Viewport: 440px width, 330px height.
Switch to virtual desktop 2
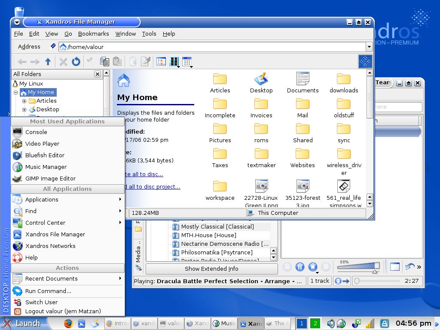pos(315,324)
